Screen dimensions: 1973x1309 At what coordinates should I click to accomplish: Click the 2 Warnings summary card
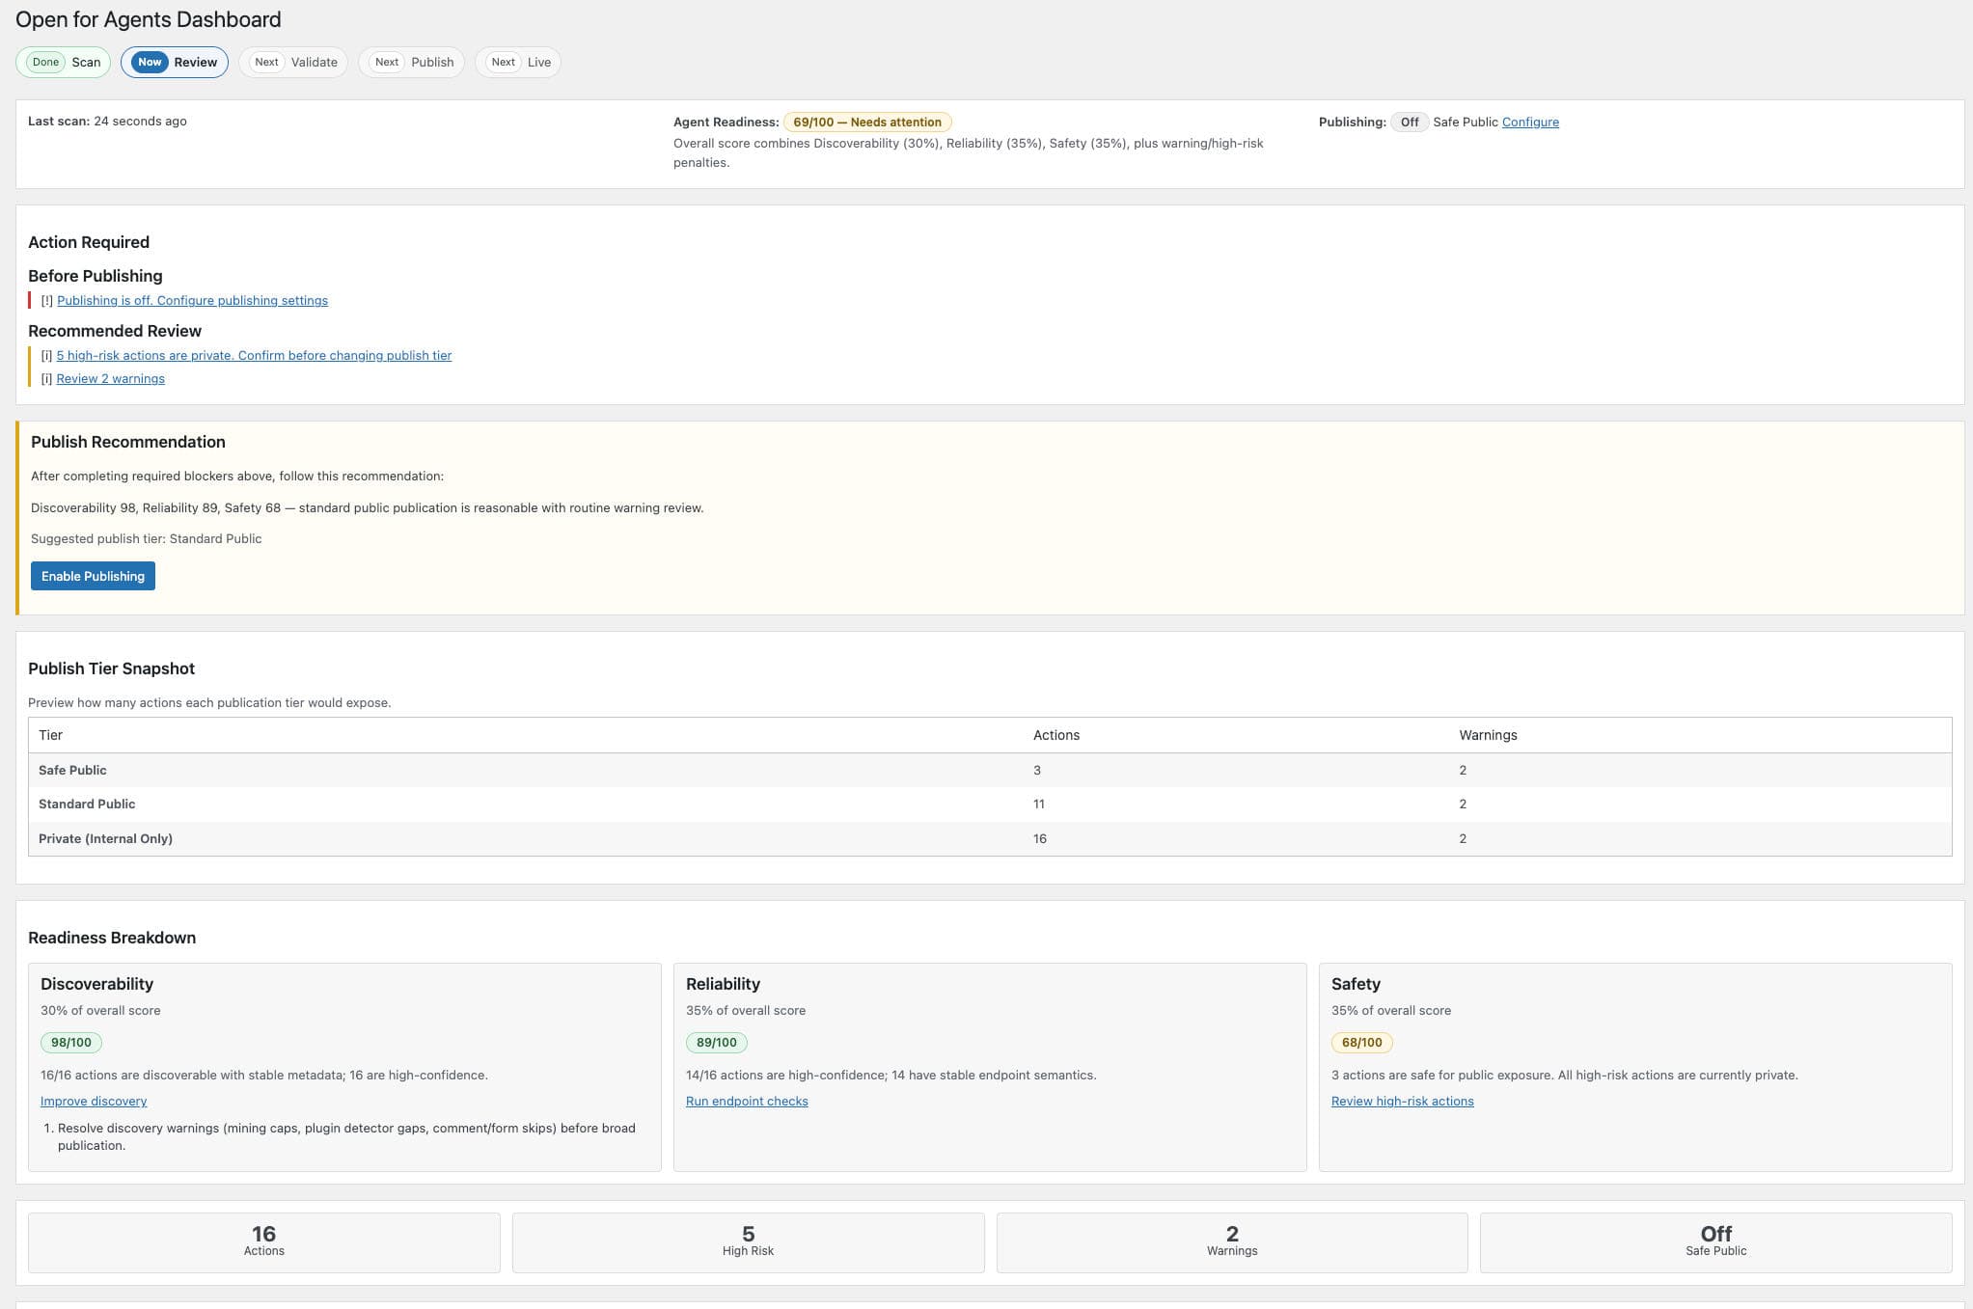point(1232,1242)
